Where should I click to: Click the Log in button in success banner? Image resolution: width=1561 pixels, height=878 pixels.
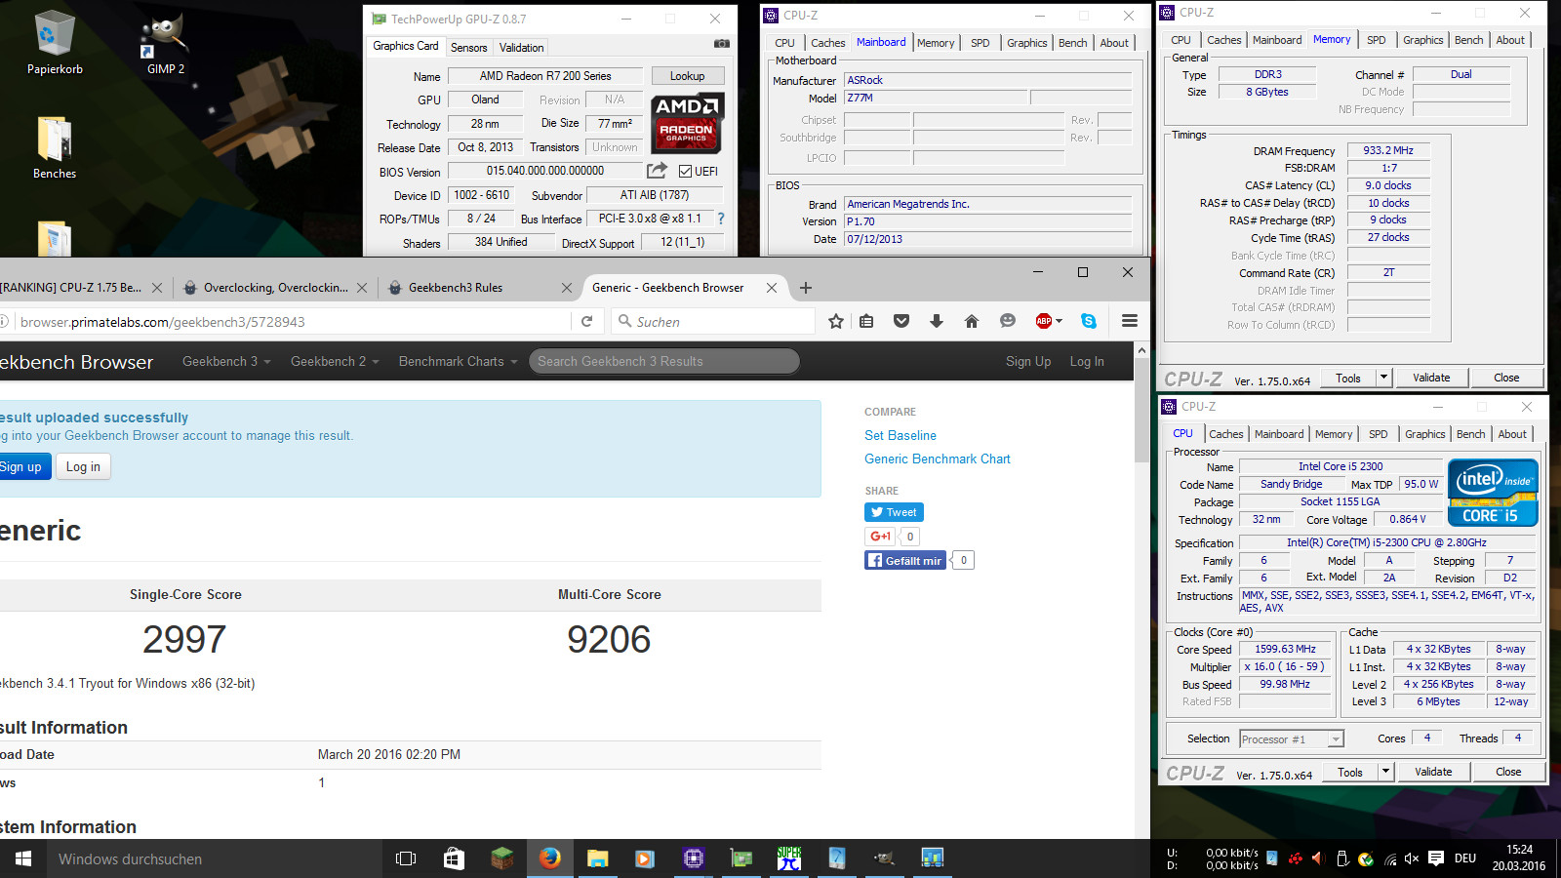coord(83,466)
